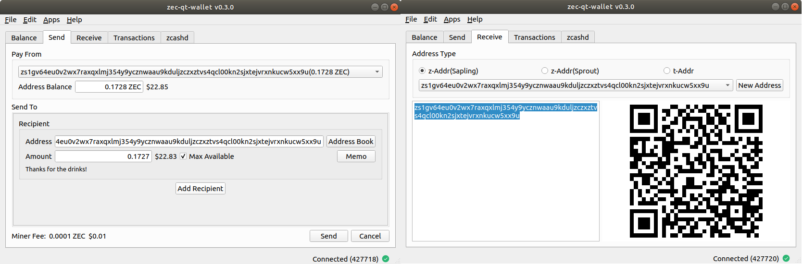802x264 pixels.
Task: Open the zcashd tab in right window
Action: tap(577, 37)
